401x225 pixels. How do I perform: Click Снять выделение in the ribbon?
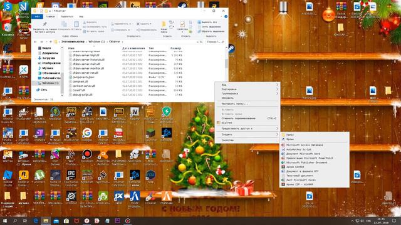pos(209,27)
